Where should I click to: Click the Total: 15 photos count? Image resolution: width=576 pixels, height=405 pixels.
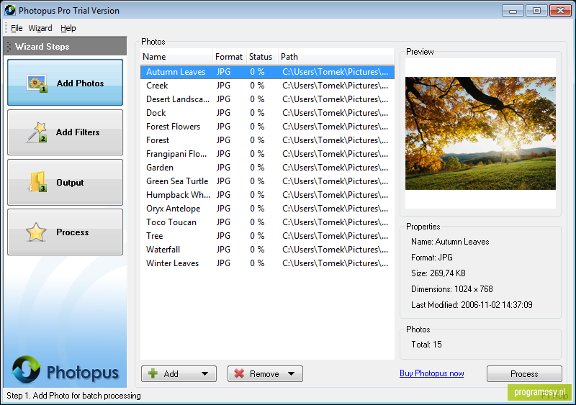[426, 345]
